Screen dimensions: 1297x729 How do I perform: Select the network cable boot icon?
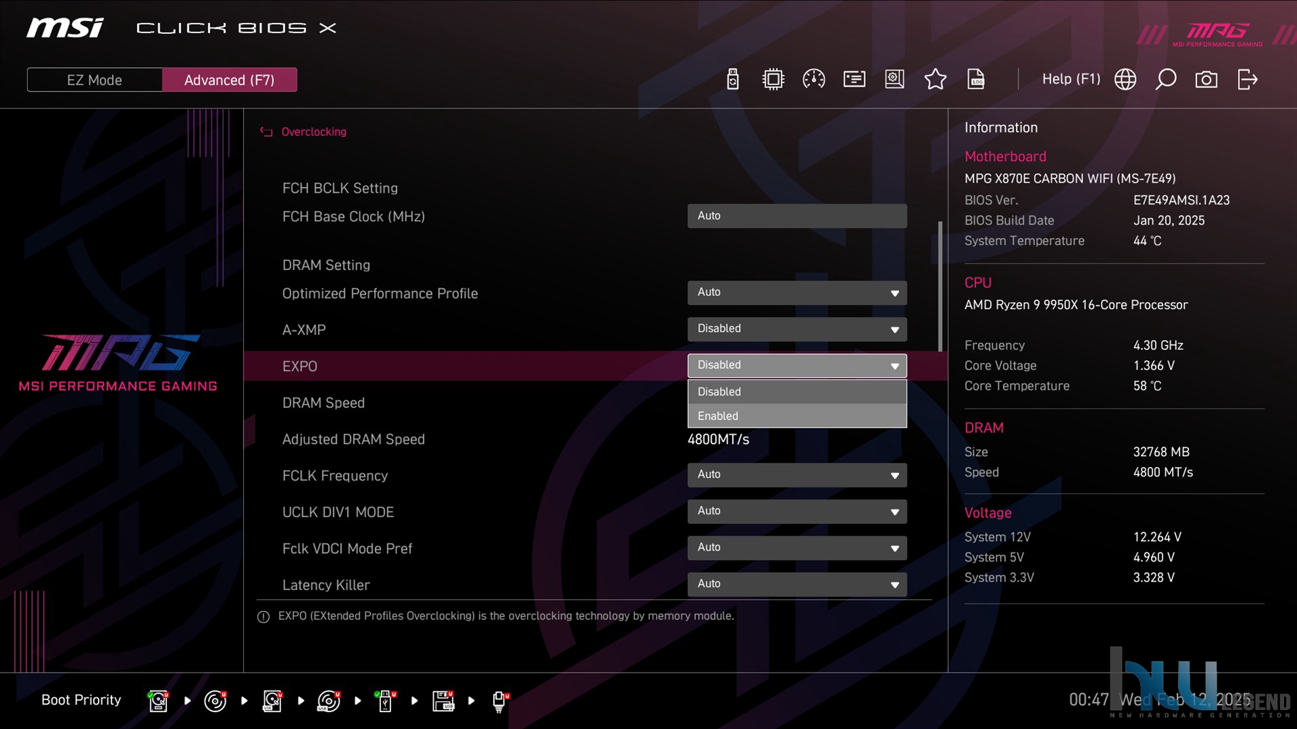tap(500, 700)
